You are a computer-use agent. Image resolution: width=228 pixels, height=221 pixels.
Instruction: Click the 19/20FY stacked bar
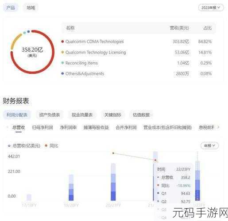pyautogui.click(x=71, y=187)
